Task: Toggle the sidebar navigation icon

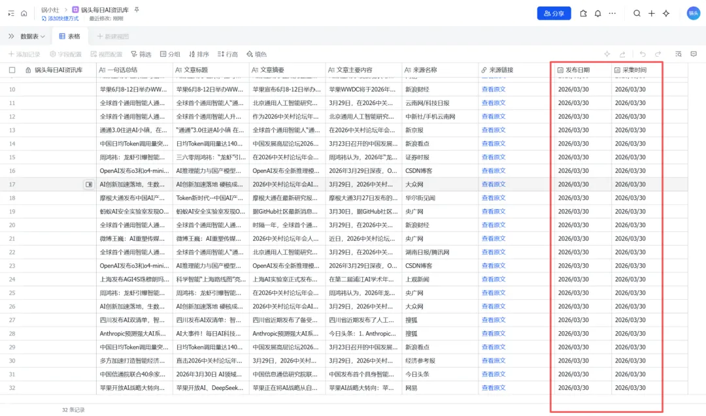Action: pyautogui.click(x=11, y=14)
